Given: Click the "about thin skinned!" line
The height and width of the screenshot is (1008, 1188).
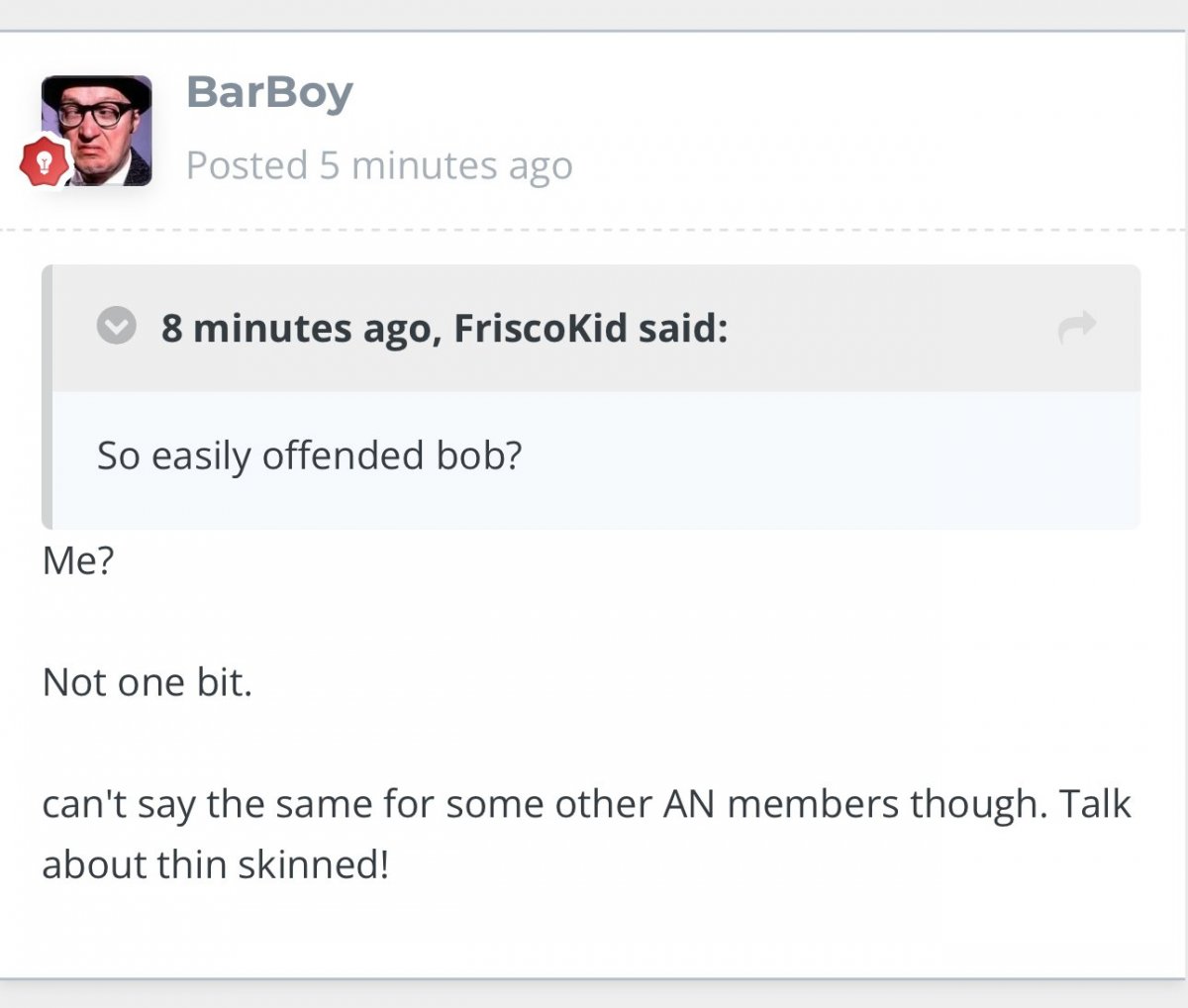Looking at the screenshot, I should click(x=215, y=864).
